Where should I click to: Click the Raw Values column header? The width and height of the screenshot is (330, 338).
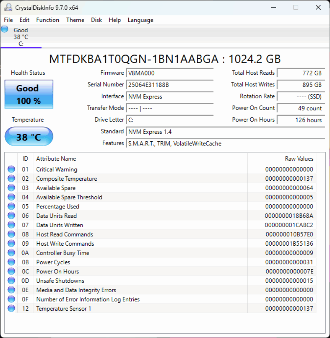[x=282, y=158]
